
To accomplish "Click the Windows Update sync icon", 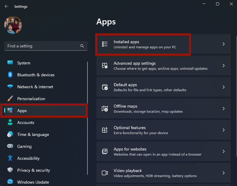I will [x=10, y=182].
